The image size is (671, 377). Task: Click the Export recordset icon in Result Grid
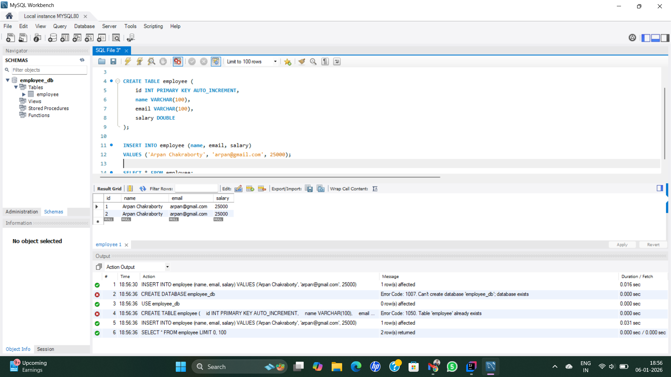pyautogui.click(x=309, y=188)
